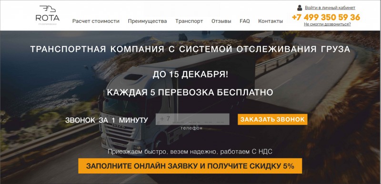Click the user account icon
The image size is (381, 184).
(300, 8)
